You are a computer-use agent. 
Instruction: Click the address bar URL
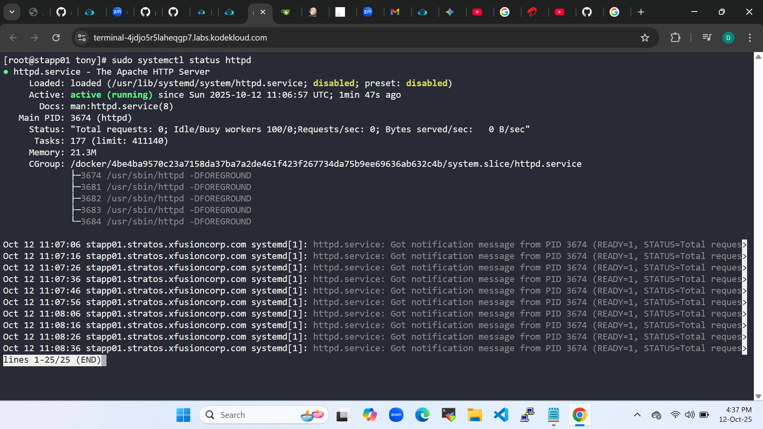tap(180, 38)
